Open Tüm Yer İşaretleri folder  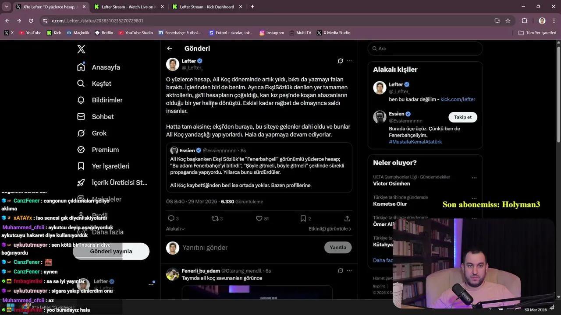tap(537, 33)
